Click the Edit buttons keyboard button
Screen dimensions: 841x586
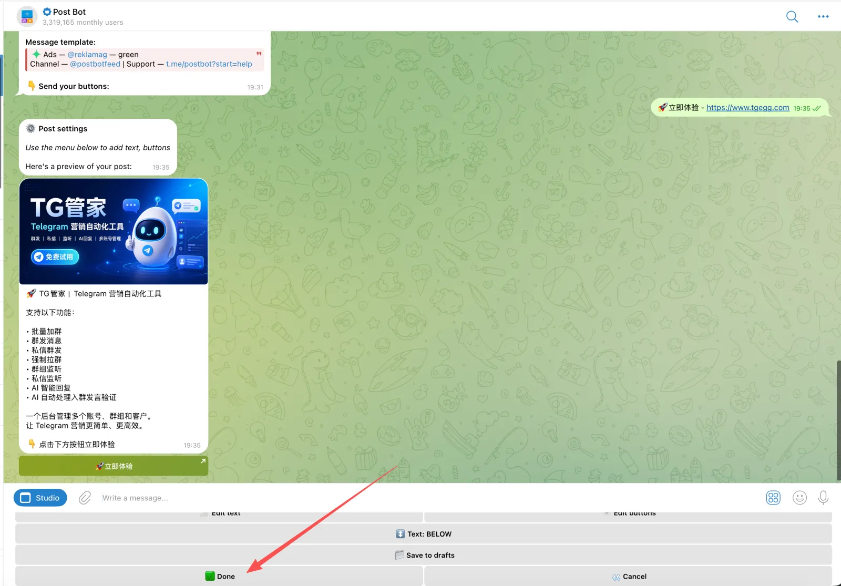[628, 516]
